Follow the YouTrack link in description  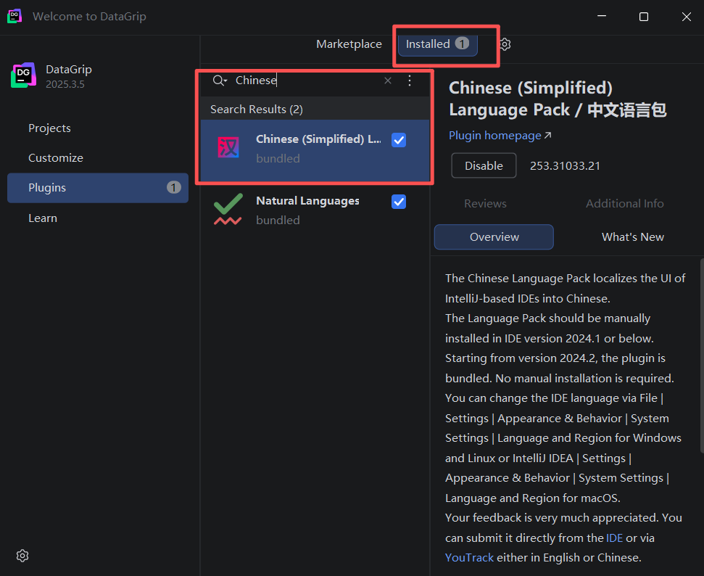click(469, 558)
